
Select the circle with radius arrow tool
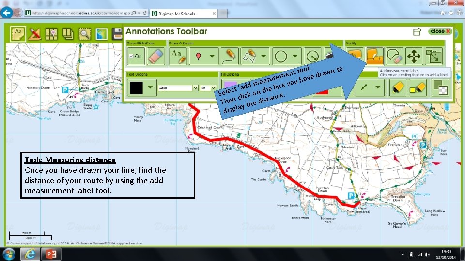pyautogui.click(x=312, y=56)
